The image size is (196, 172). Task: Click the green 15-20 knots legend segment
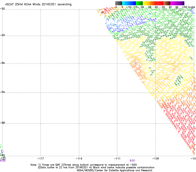point(139,3)
